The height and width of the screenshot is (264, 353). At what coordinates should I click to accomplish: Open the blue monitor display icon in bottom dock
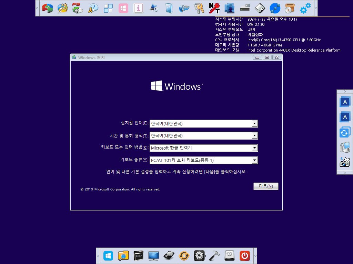coord(153,256)
